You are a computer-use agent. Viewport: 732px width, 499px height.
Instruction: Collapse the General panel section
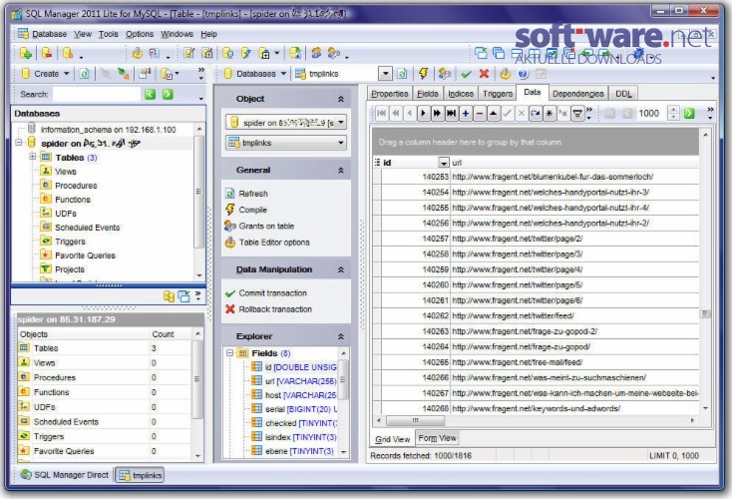(x=341, y=171)
